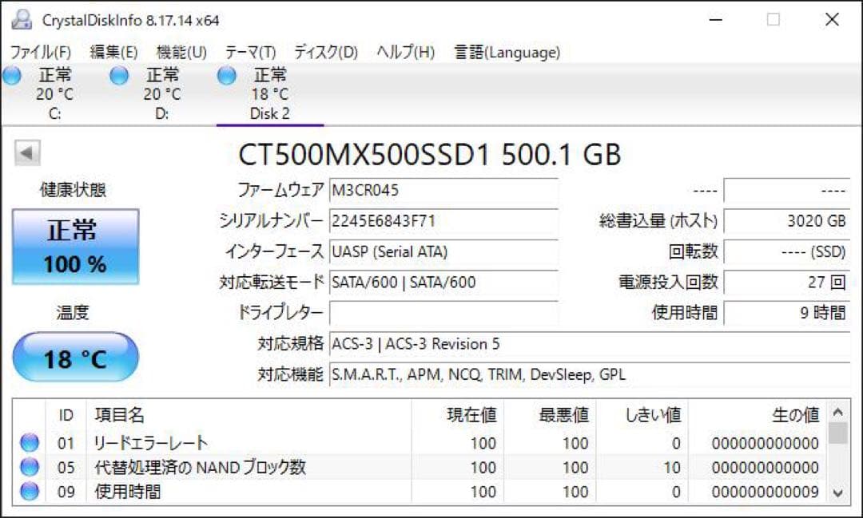
Task: Switch to drive D: tab label
Action: point(161,114)
